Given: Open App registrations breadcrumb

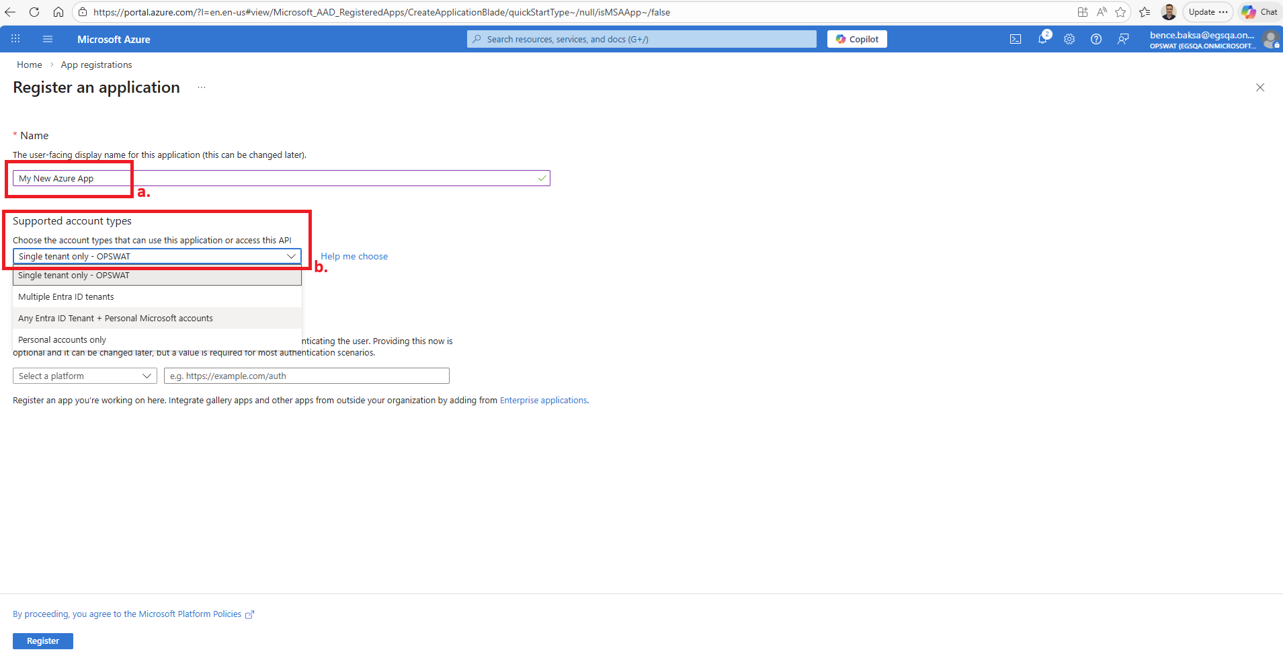Looking at the screenshot, I should (x=96, y=65).
